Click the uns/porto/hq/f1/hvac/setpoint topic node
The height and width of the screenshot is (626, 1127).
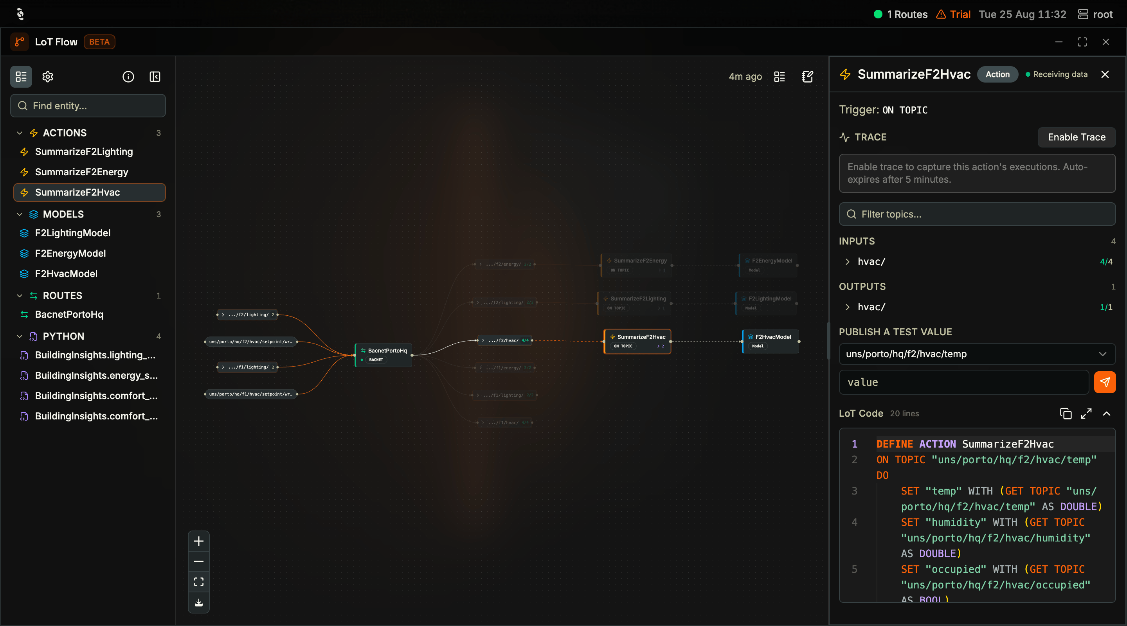coord(251,394)
